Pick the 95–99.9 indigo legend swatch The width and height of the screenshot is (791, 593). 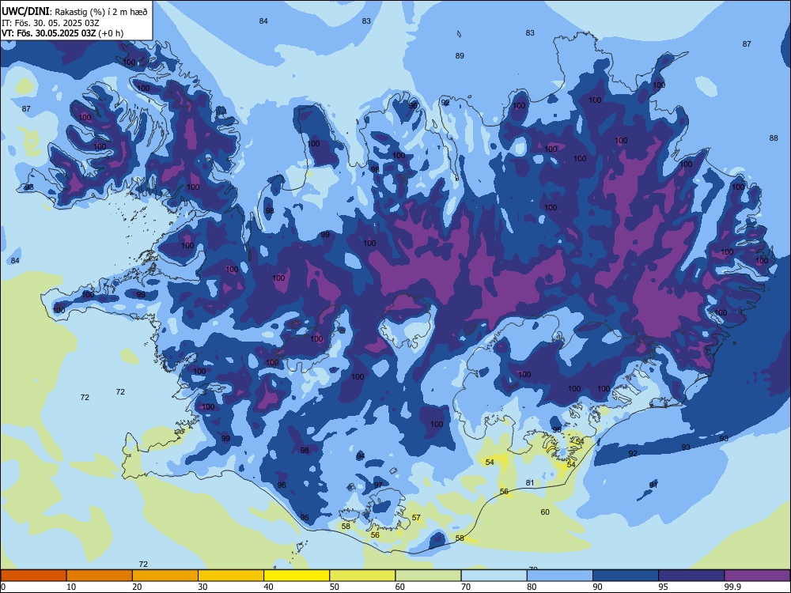point(691,576)
